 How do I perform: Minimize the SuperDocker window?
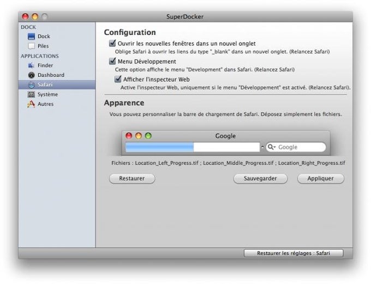click(35, 16)
